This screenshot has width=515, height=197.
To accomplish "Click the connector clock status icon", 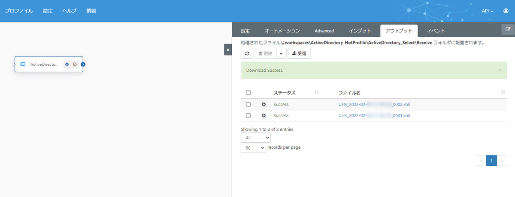I will tap(75, 65).
